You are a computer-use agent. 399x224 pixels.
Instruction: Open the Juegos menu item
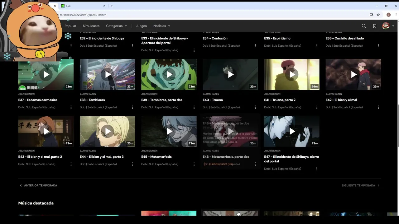141,26
